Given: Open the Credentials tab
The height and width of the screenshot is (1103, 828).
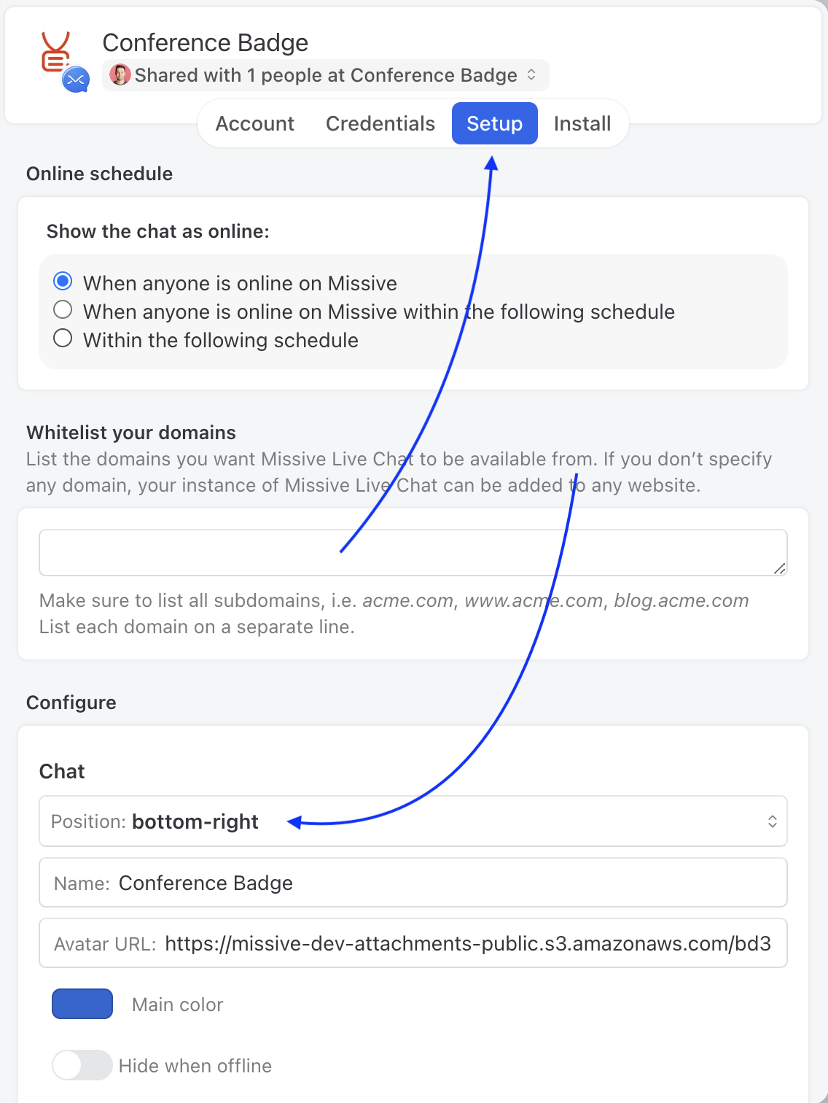Looking at the screenshot, I should click(x=380, y=123).
